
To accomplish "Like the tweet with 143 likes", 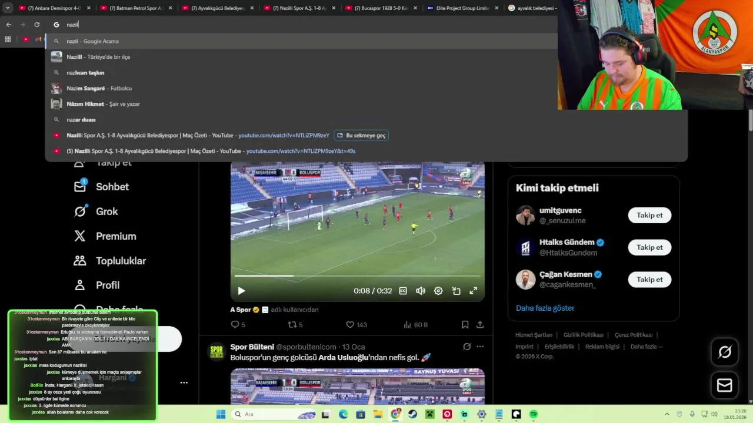I will tap(356, 324).
